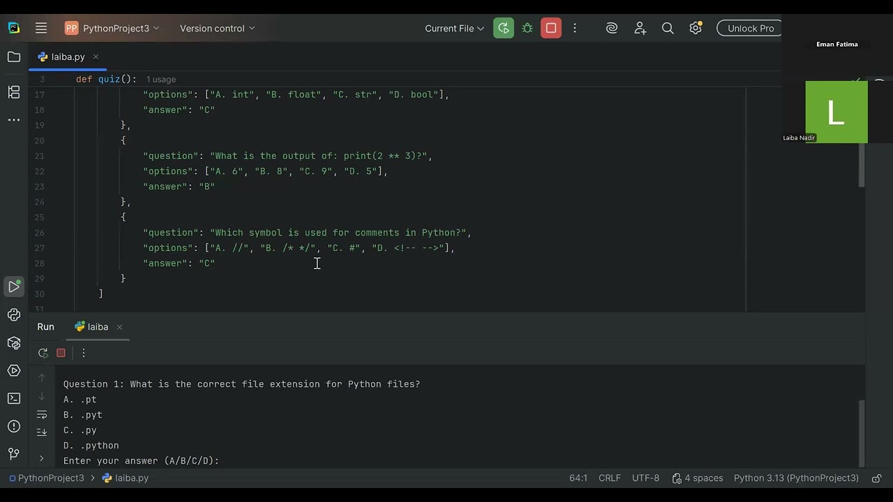Toggle scroll to end in Run console

point(42,432)
